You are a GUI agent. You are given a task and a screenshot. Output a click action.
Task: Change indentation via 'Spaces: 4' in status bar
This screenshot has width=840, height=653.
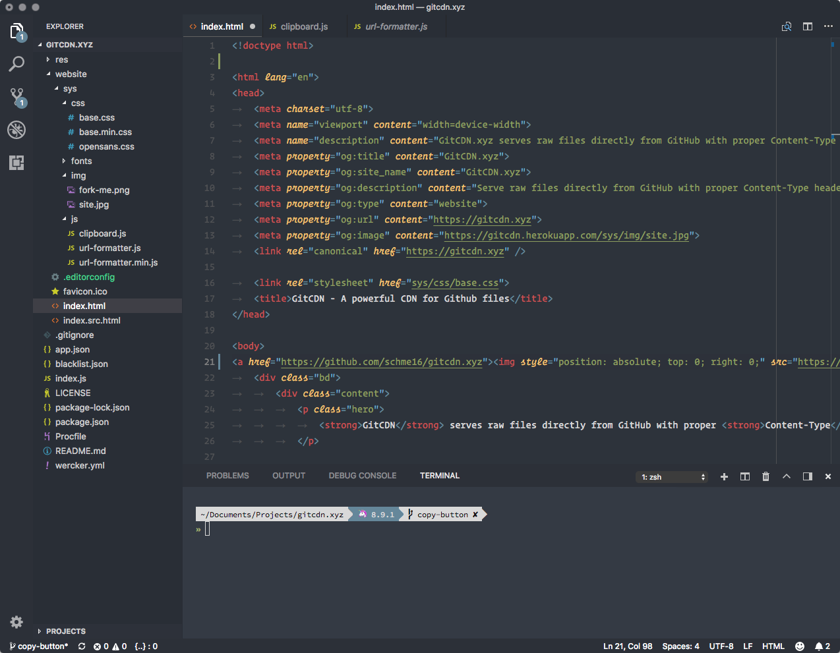coord(680,646)
